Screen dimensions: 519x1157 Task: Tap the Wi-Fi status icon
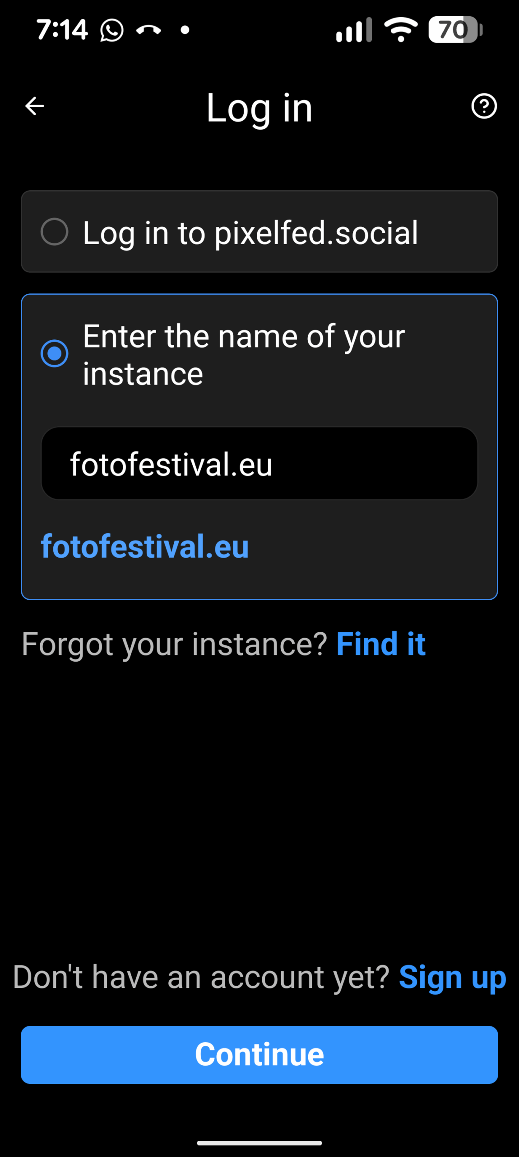[401, 30]
